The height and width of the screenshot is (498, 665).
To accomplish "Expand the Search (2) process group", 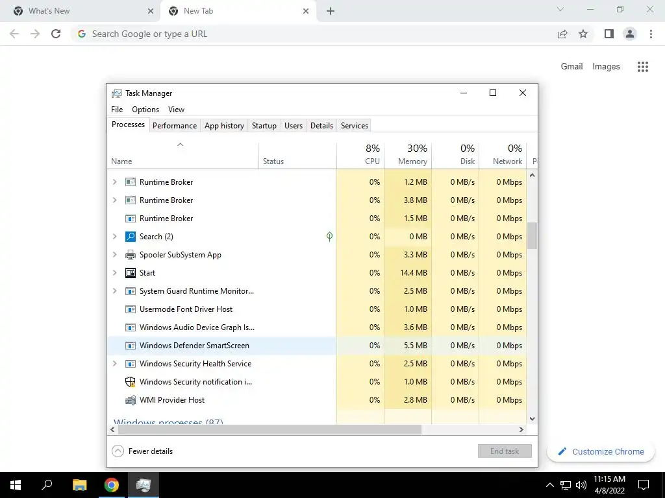I will pyautogui.click(x=114, y=236).
